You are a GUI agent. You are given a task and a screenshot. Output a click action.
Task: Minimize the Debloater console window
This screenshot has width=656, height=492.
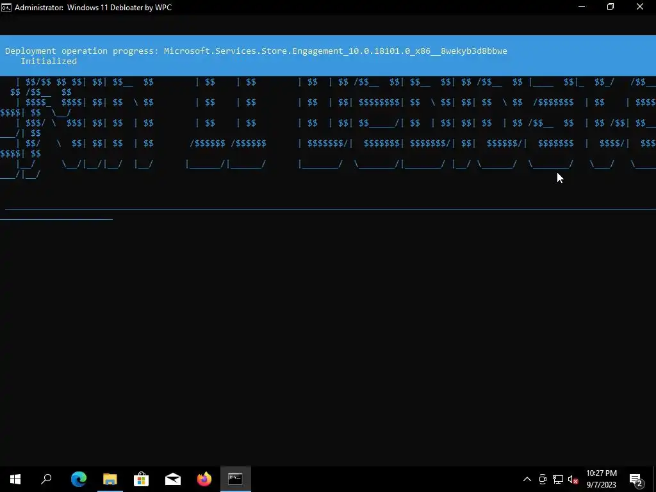582,7
